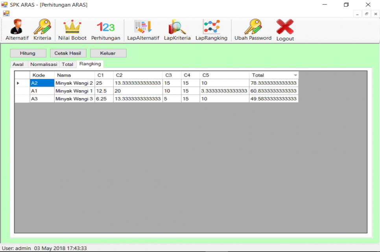This screenshot has width=380, height=252.
Task: Select the Kriteria toolbar icon
Action: (41, 29)
